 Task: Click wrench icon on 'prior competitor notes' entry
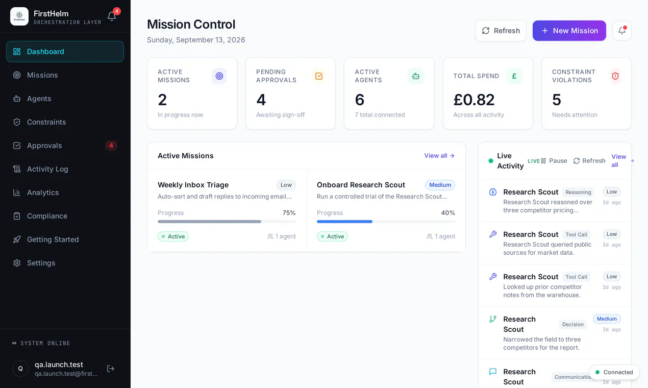[x=493, y=277]
